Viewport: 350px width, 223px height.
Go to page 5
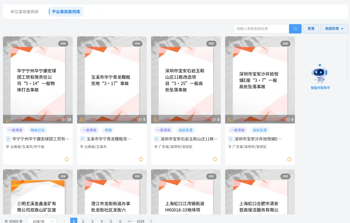(x=111, y=221)
